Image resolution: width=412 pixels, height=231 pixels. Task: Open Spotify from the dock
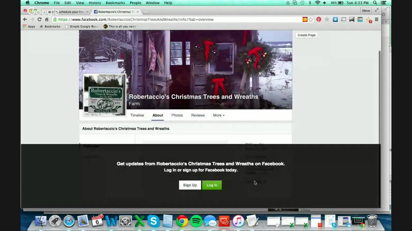pyautogui.click(x=196, y=221)
